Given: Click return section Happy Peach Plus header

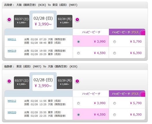Looking at the screenshot, I should [127, 94].
